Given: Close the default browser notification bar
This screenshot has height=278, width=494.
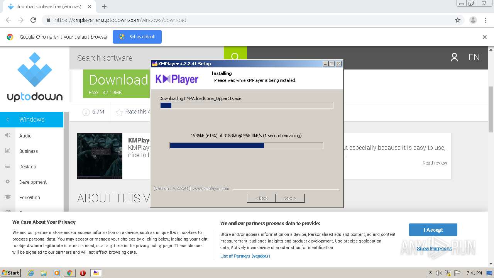Looking at the screenshot, I should click(485, 37).
